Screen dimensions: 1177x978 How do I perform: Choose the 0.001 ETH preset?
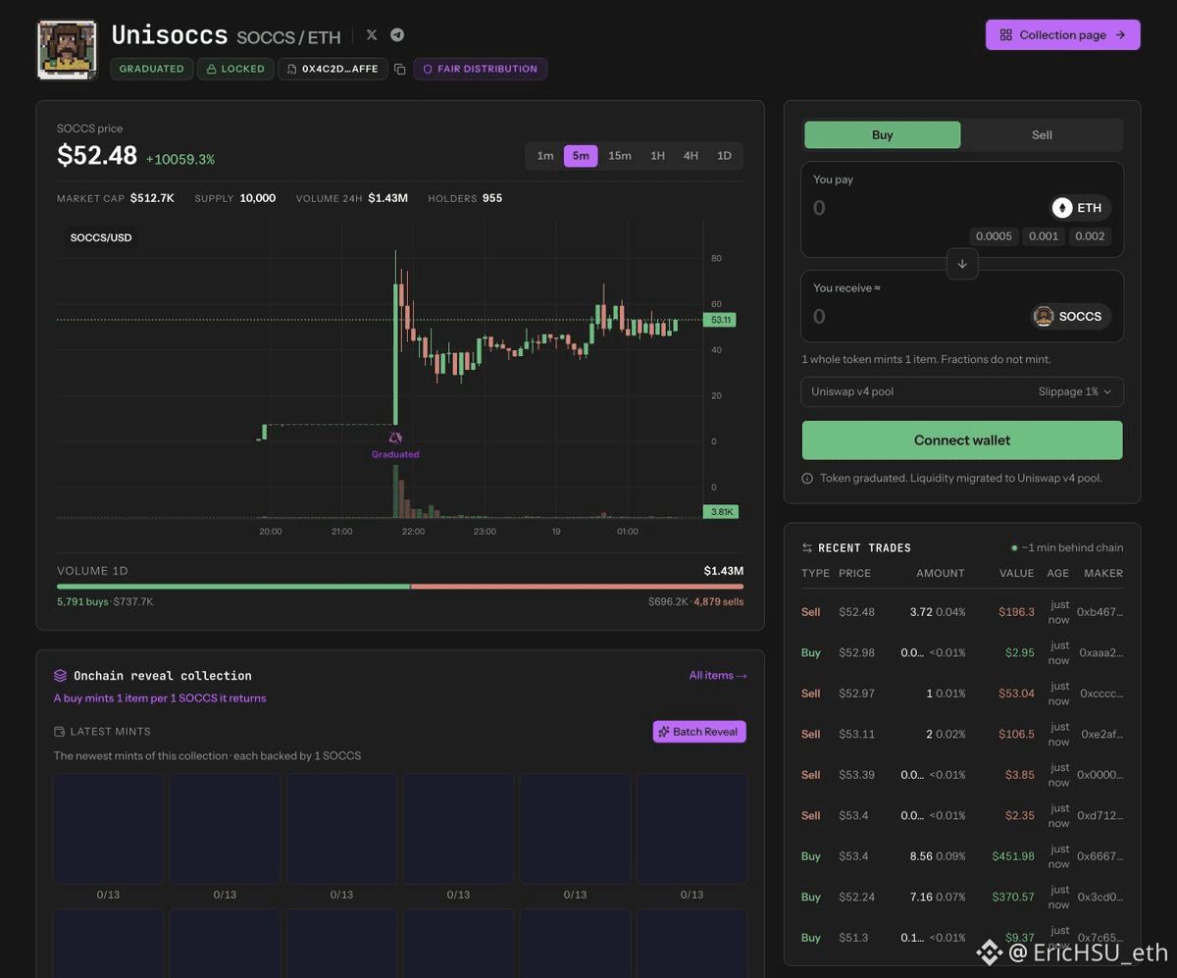1044,236
